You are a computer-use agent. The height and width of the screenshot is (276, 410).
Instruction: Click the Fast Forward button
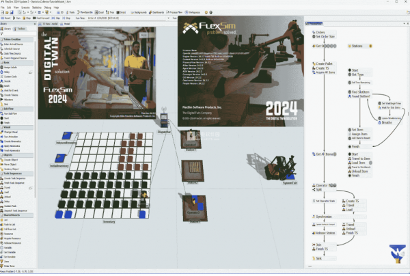[x=41, y=18]
